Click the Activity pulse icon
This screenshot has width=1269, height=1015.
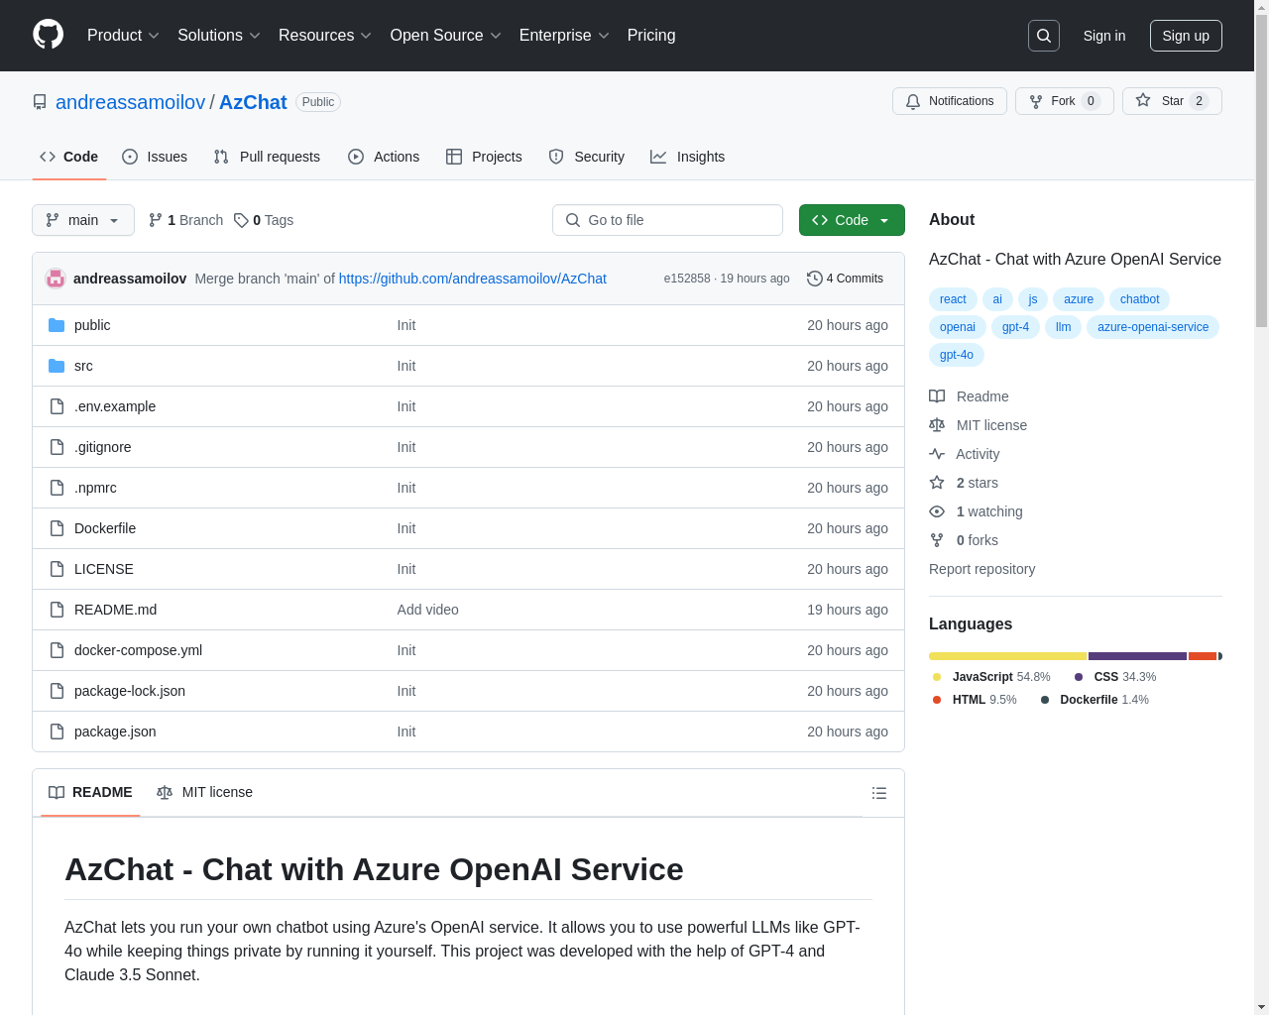coord(937,454)
